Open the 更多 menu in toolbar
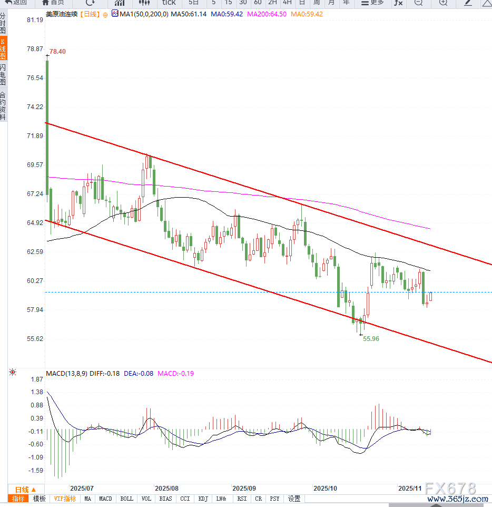Image resolution: width=492 pixels, height=507 pixels. 372,3
